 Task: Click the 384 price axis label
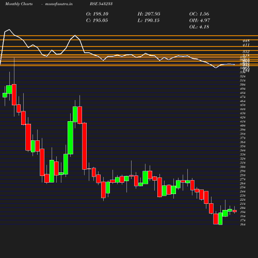(x=243, y=134)
